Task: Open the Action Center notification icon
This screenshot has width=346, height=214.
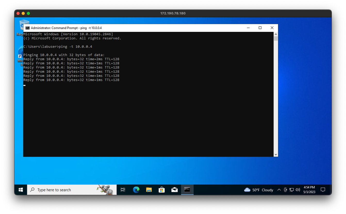Action: 323,190
